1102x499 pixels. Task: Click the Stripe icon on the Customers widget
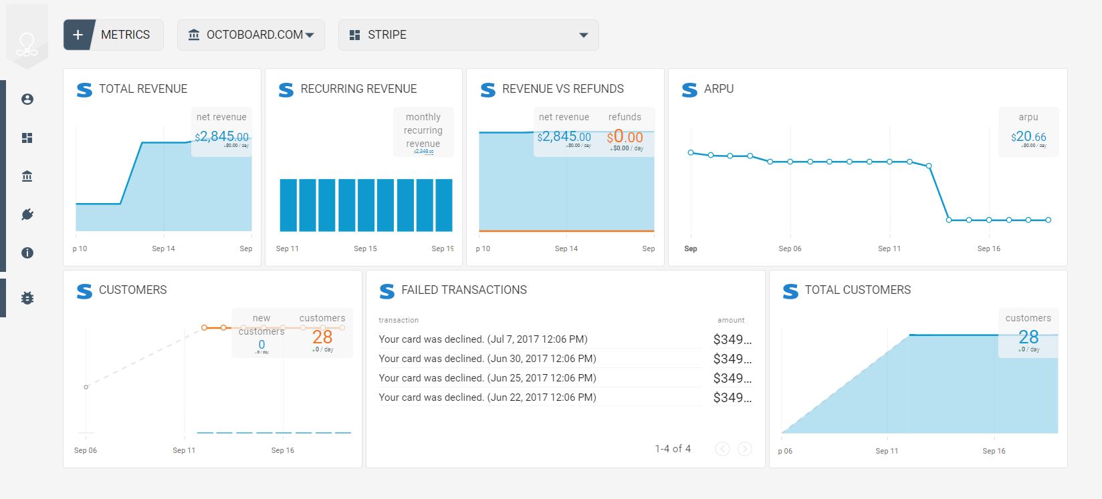click(84, 291)
